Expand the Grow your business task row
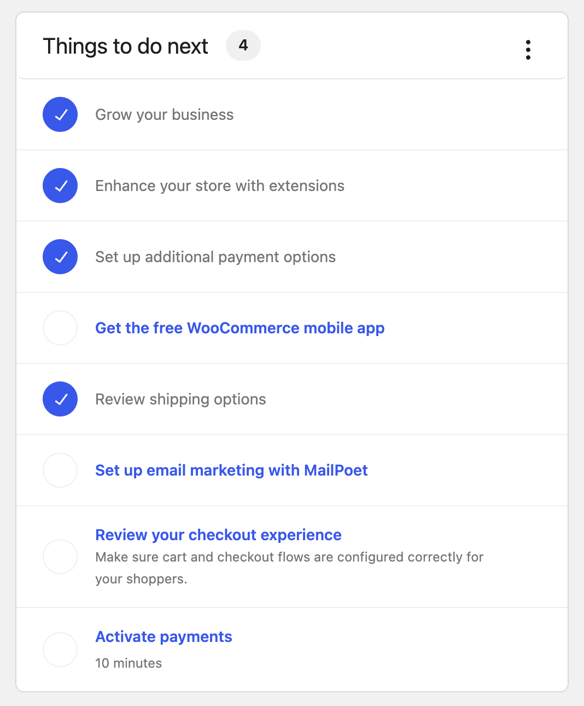The width and height of the screenshot is (584, 706). pos(164,114)
